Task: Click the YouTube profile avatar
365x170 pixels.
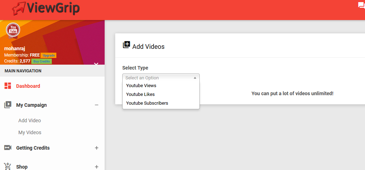Action: click(x=13, y=30)
